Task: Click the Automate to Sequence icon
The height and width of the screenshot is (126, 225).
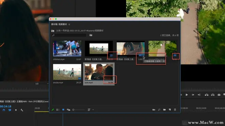Action: [x=154, y=110]
